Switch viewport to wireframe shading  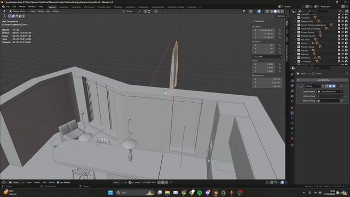pos(272,11)
